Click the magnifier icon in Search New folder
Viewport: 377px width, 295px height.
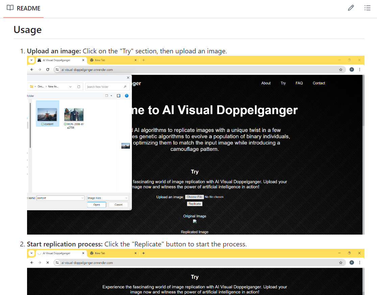click(x=125, y=87)
